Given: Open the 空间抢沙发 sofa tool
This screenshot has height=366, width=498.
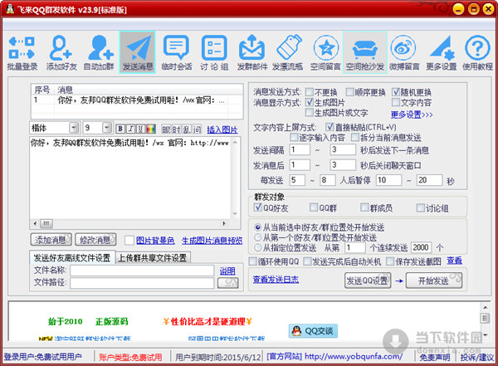Looking at the screenshot, I should [x=365, y=53].
